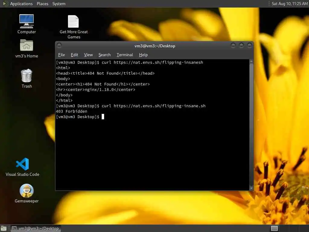
Task: Click the terminal prompt cursor block
Action: coord(103,117)
